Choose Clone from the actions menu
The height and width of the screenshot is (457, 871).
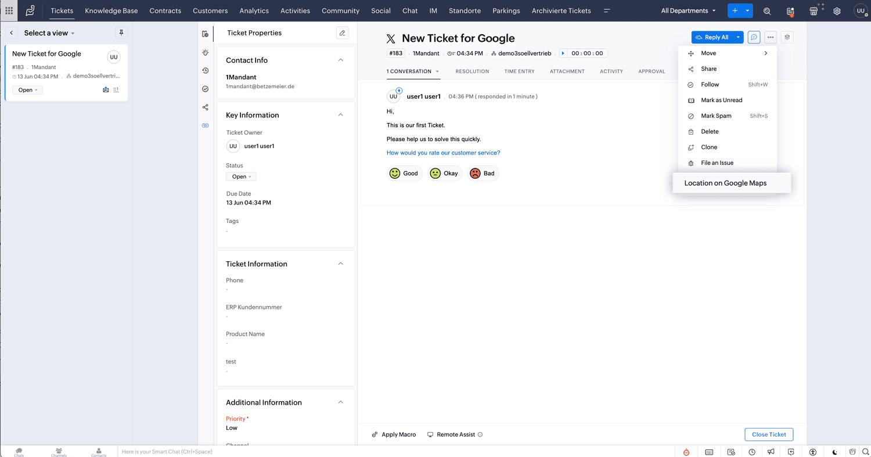(x=728, y=147)
